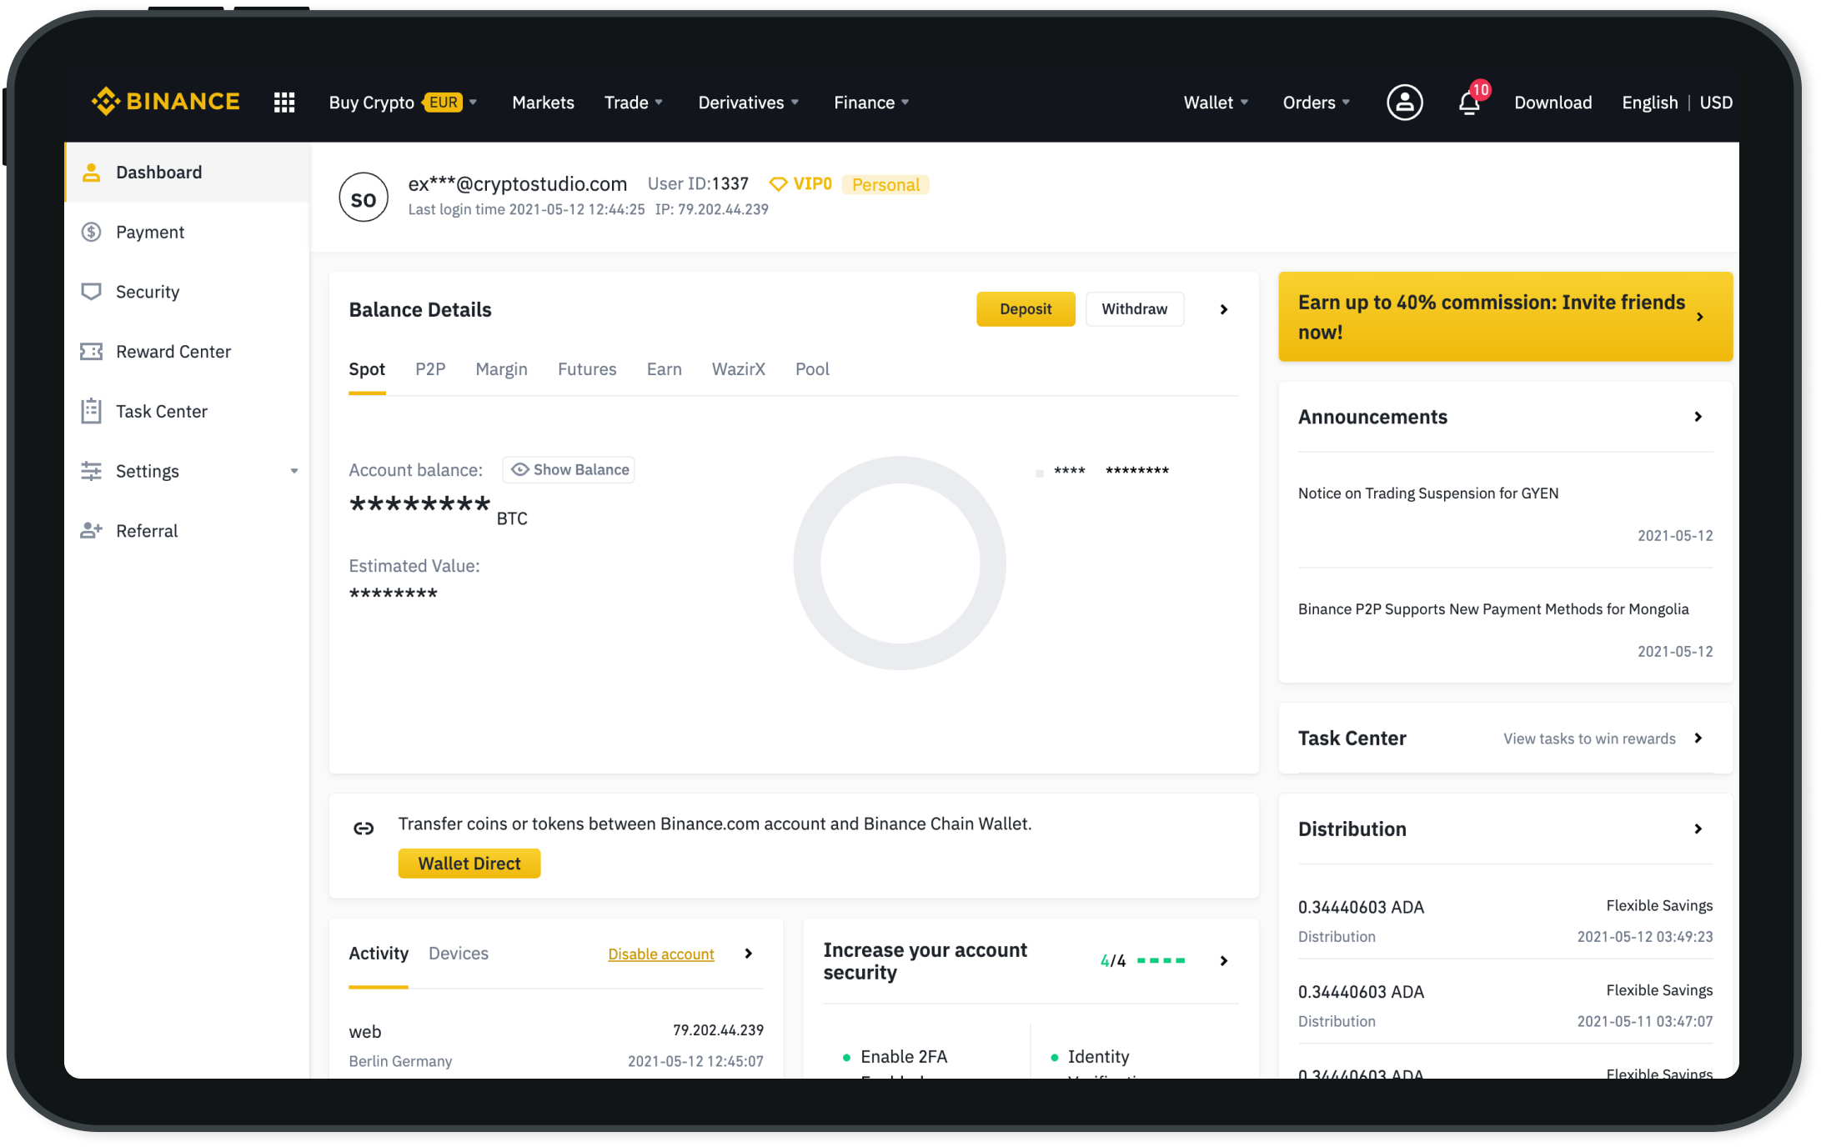
Task: Click the Referral sidebar icon
Action: click(93, 530)
